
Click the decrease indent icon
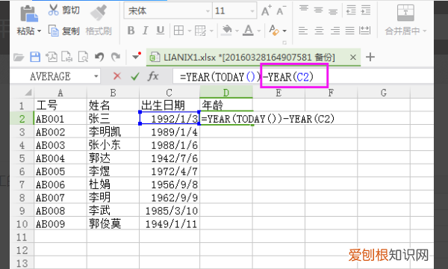point(351,10)
